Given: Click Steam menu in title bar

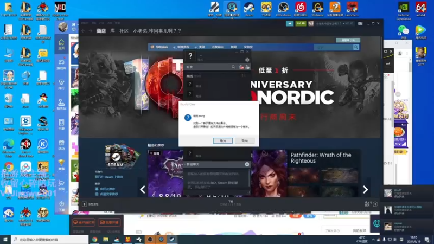Looking at the screenshot, I should [x=85, y=23].
